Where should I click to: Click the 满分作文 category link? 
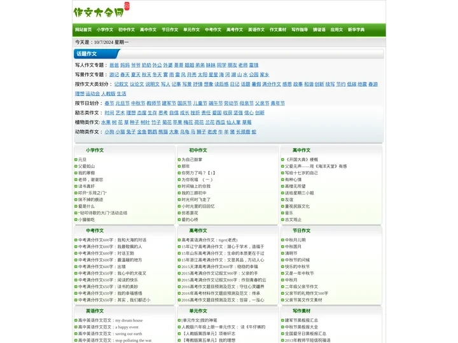272,84
